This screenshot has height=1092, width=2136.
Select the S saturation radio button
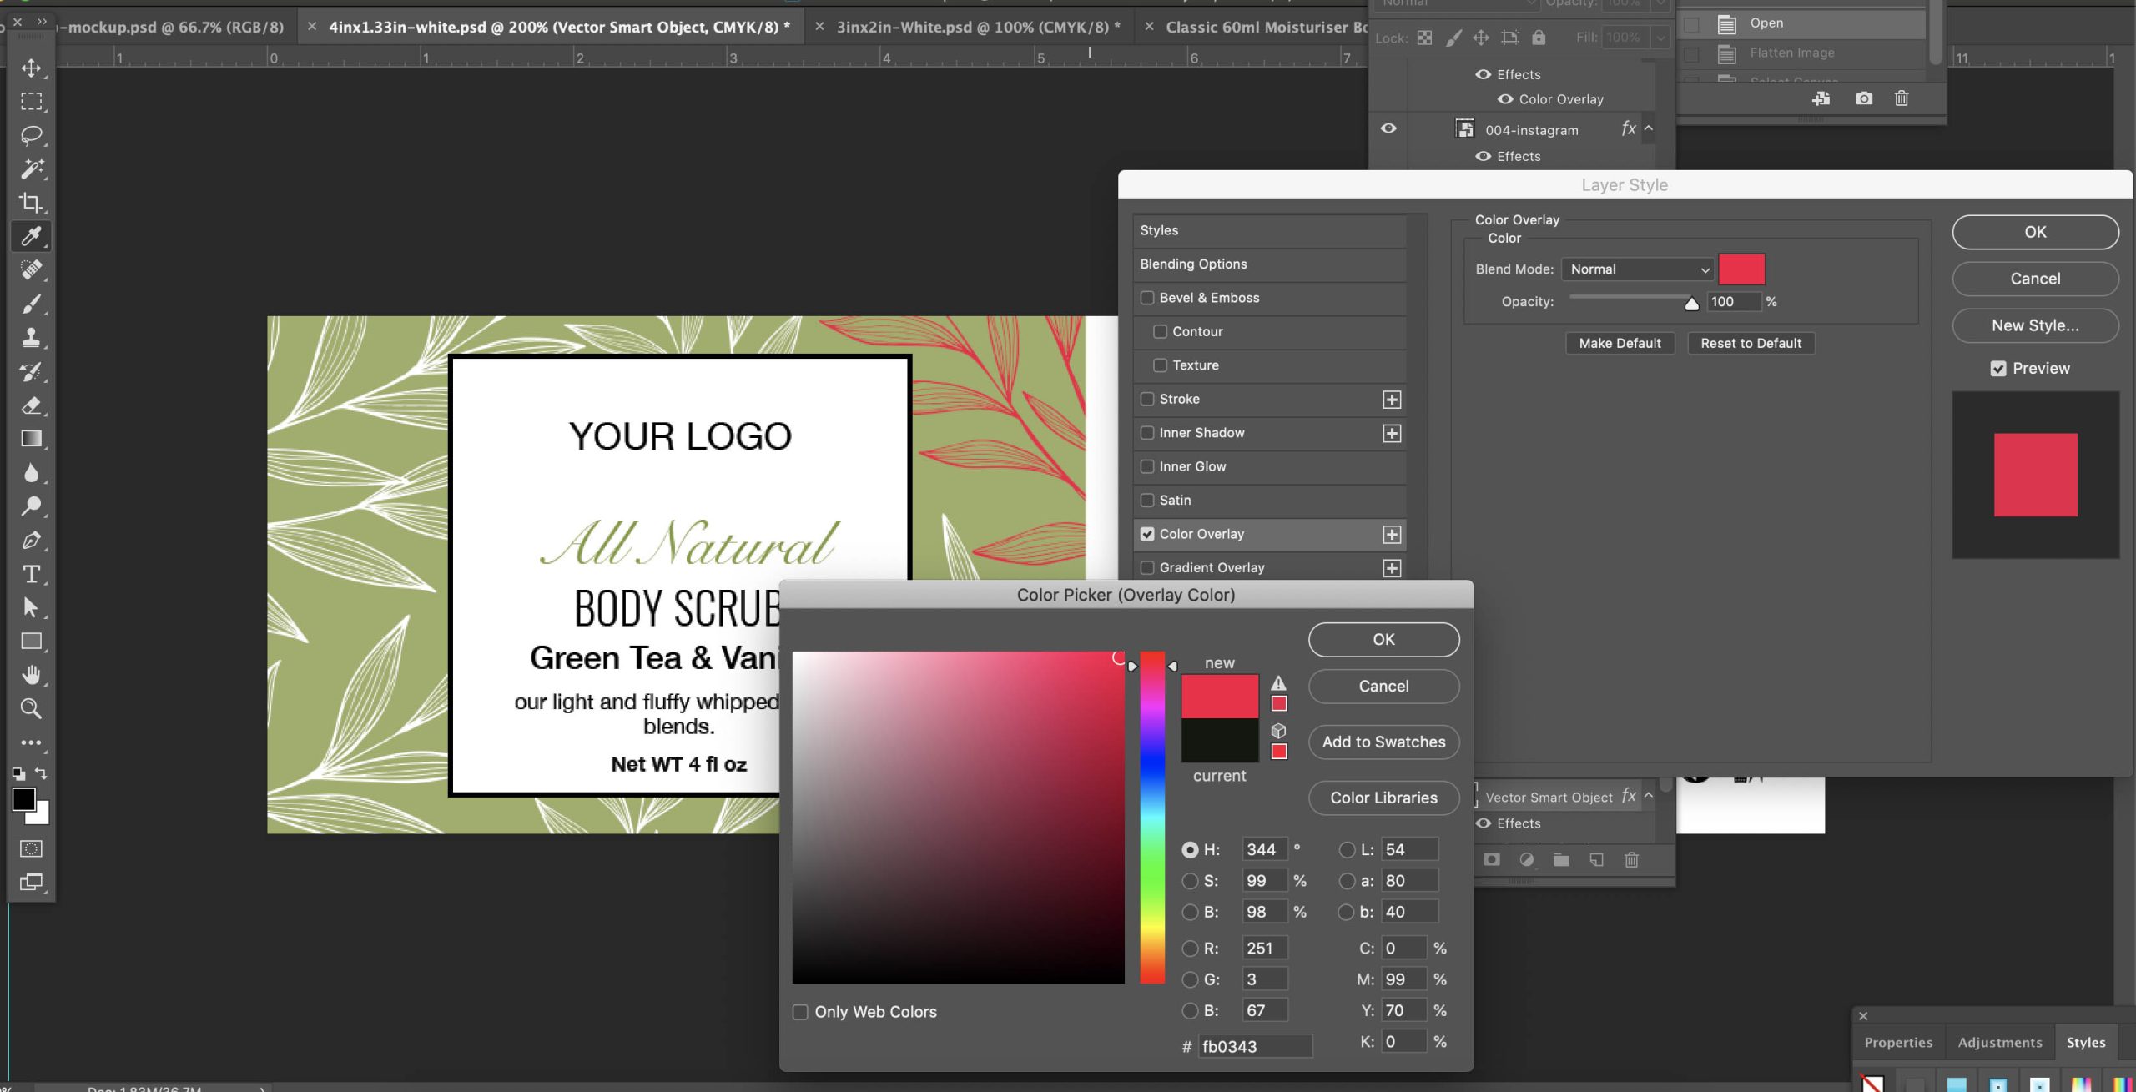(x=1190, y=881)
